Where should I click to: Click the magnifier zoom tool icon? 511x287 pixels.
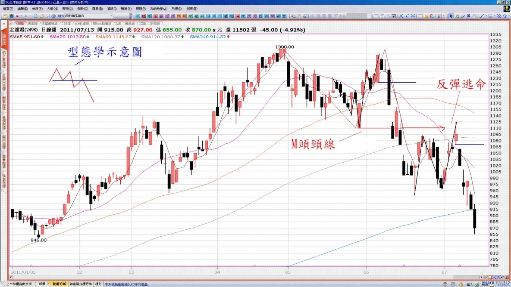pyautogui.click(x=457, y=16)
